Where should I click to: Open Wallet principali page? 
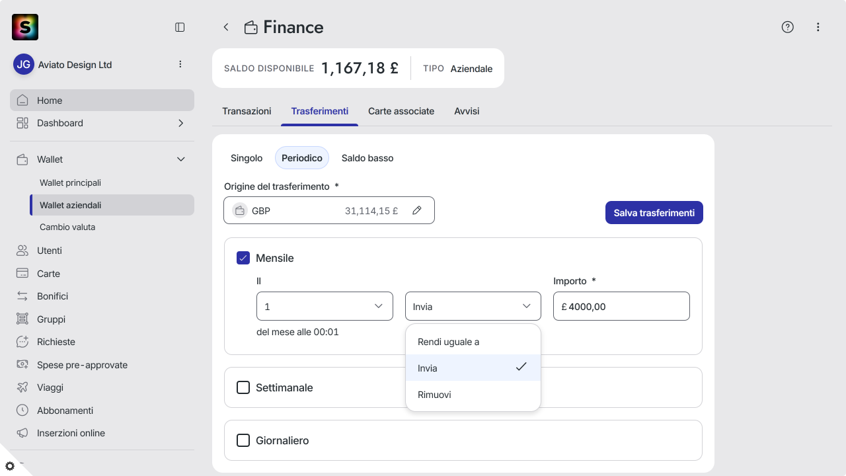[70, 182]
